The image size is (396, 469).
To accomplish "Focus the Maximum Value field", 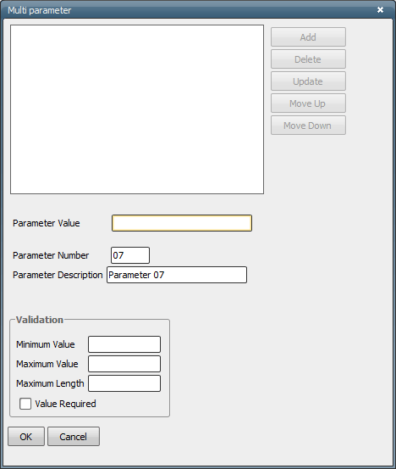I will pyautogui.click(x=124, y=364).
